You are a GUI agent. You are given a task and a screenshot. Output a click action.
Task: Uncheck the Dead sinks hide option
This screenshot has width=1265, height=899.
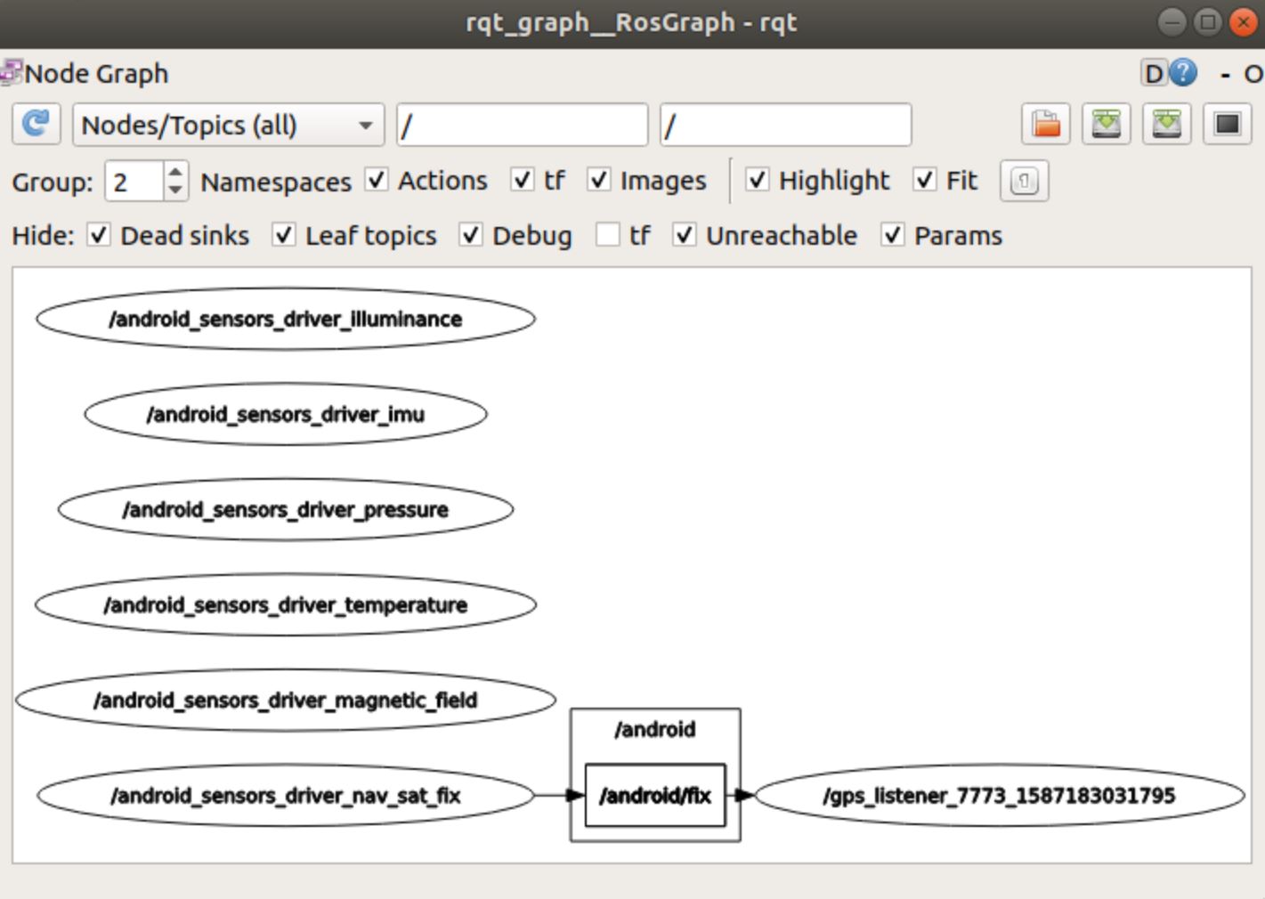[99, 236]
